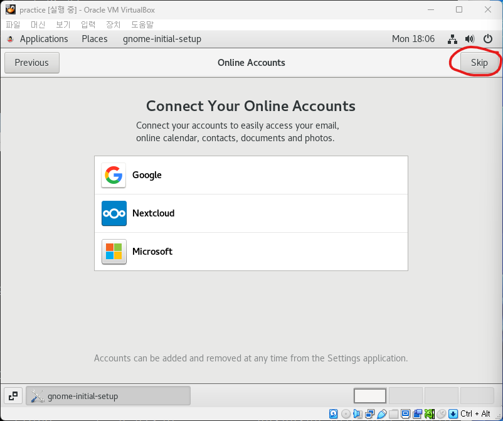Screen dimensions: 503x421
Task: Click the VirtualBox title bar app icon
Action: coord(10,9)
